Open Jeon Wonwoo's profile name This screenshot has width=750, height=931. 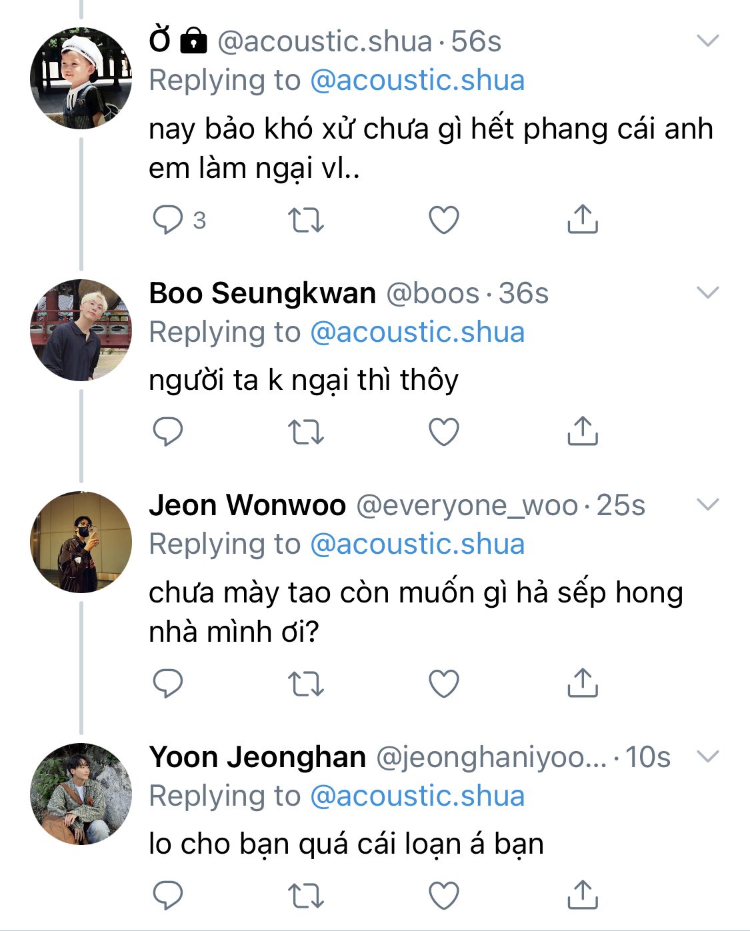point(247,505)
